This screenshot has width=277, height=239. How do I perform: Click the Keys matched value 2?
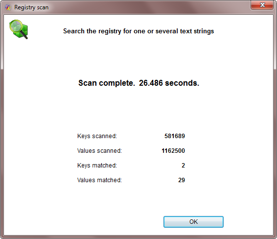(x=183, y=165)
